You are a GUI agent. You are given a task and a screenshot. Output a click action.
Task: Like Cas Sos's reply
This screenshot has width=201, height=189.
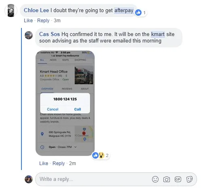(x=44, y=164)
